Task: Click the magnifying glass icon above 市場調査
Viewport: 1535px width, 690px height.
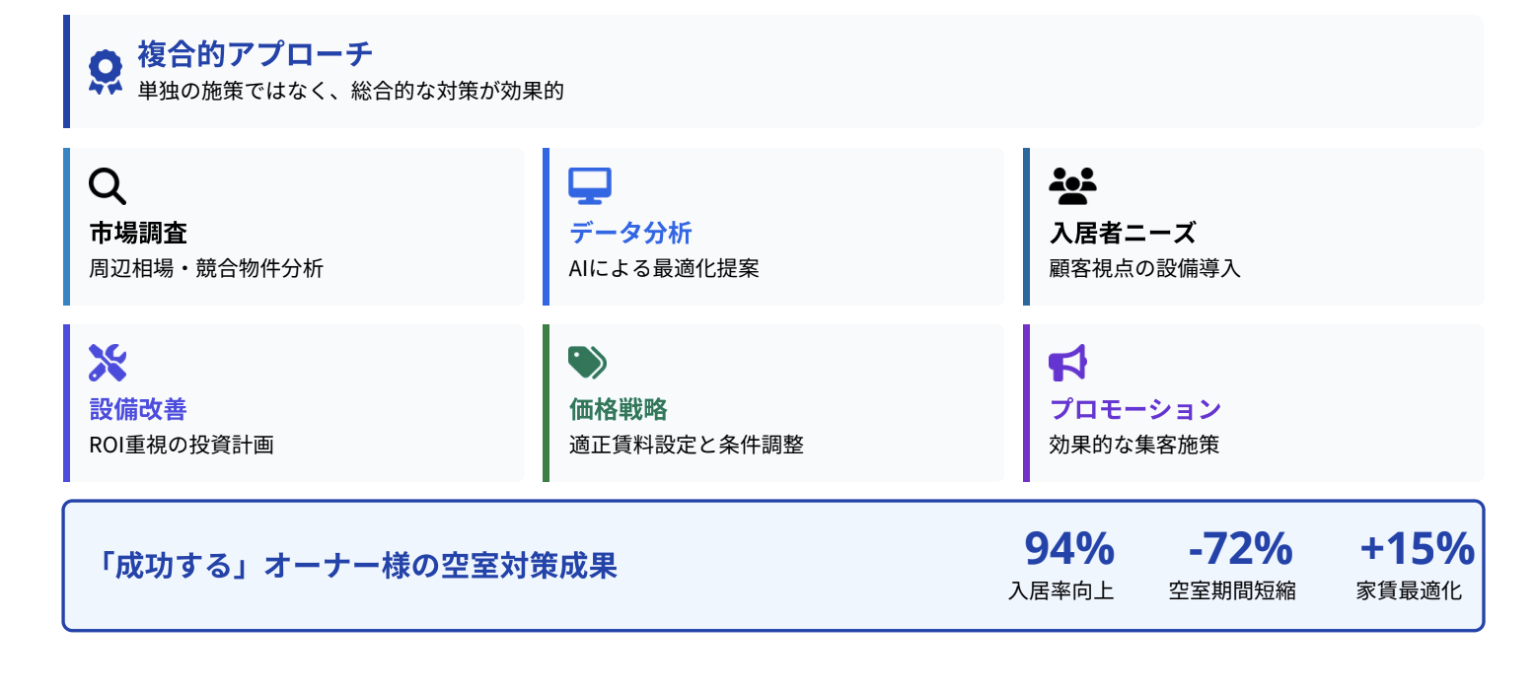Action: pyautogui.click(x=108, y=186)
